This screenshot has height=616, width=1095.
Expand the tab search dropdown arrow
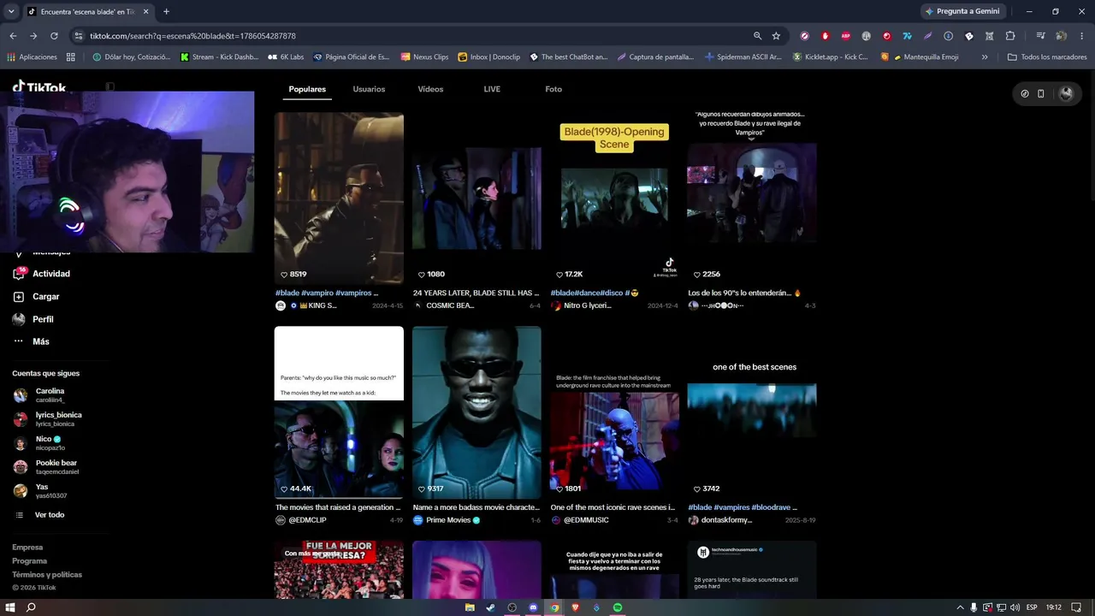tap(11, 12)
